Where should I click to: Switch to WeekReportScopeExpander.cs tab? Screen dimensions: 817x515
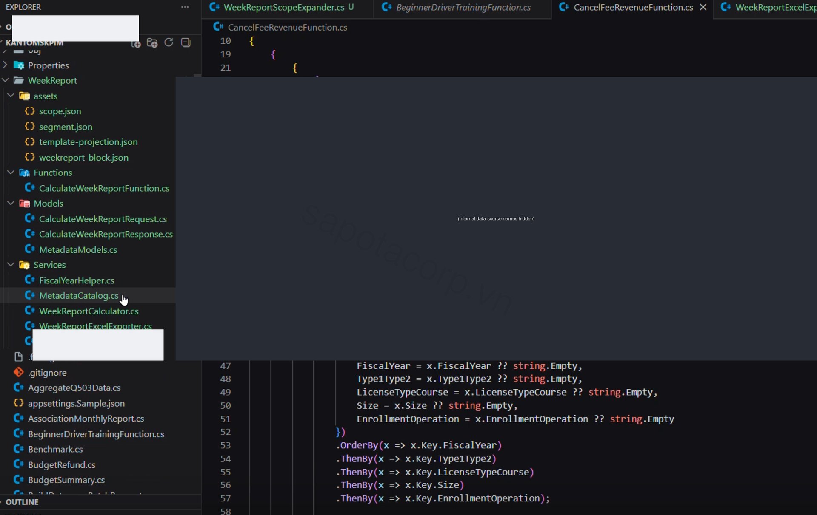(x=288, y=7)
